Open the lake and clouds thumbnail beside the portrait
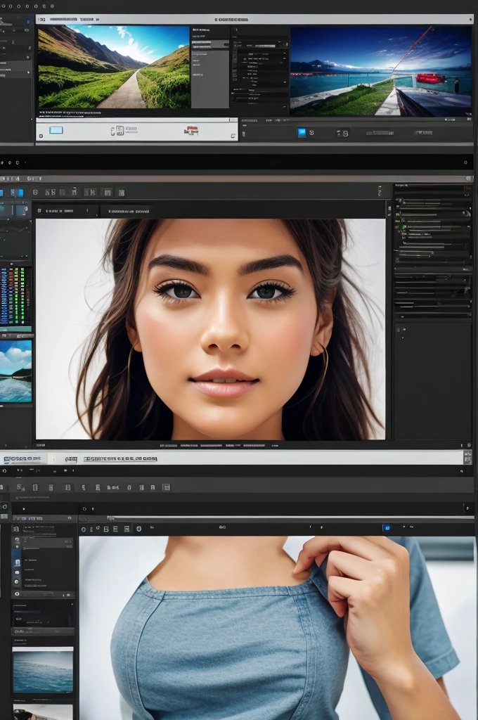The image size is (478, 720). pyautogui.click(x=15, y=371)
